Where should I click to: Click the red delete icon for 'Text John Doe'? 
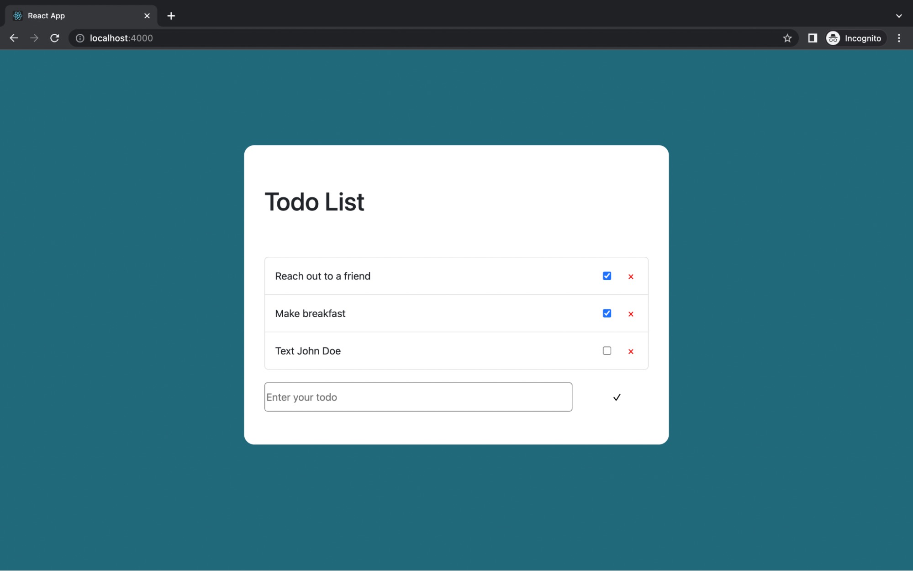point(630,351)
